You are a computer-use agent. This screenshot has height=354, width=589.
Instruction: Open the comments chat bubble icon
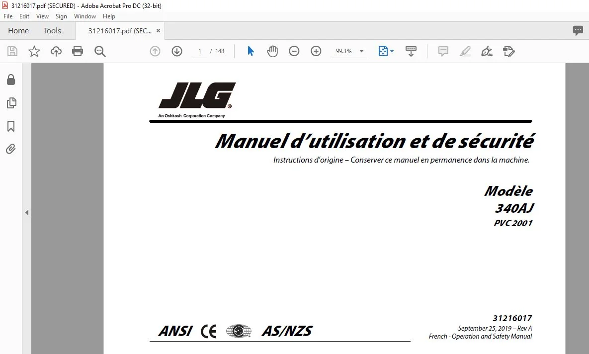pos(578,30)
